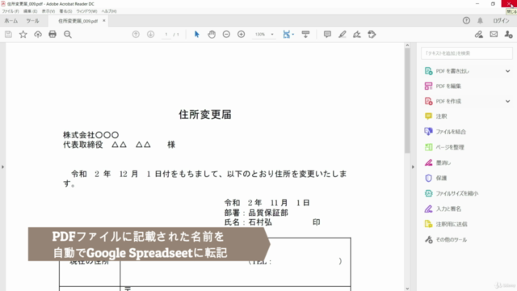Restore the window size
Screen dimensions: 517x291
tap(493, 3)
